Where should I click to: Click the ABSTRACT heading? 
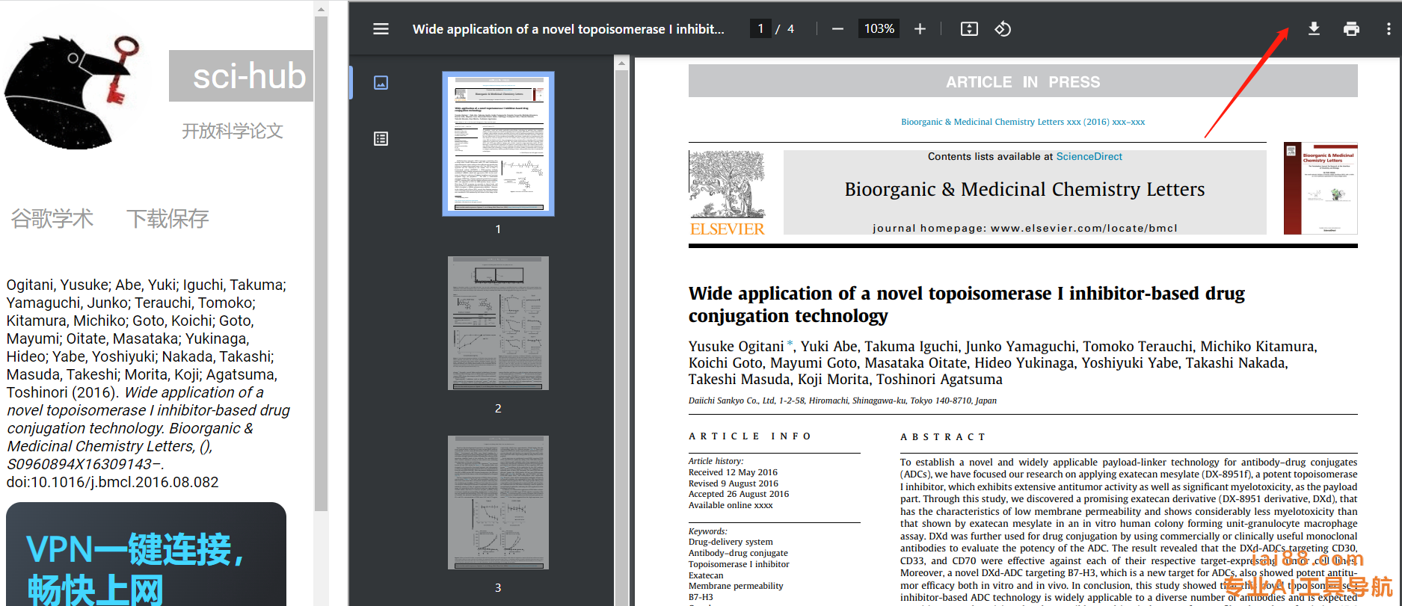tap(943, 436)
